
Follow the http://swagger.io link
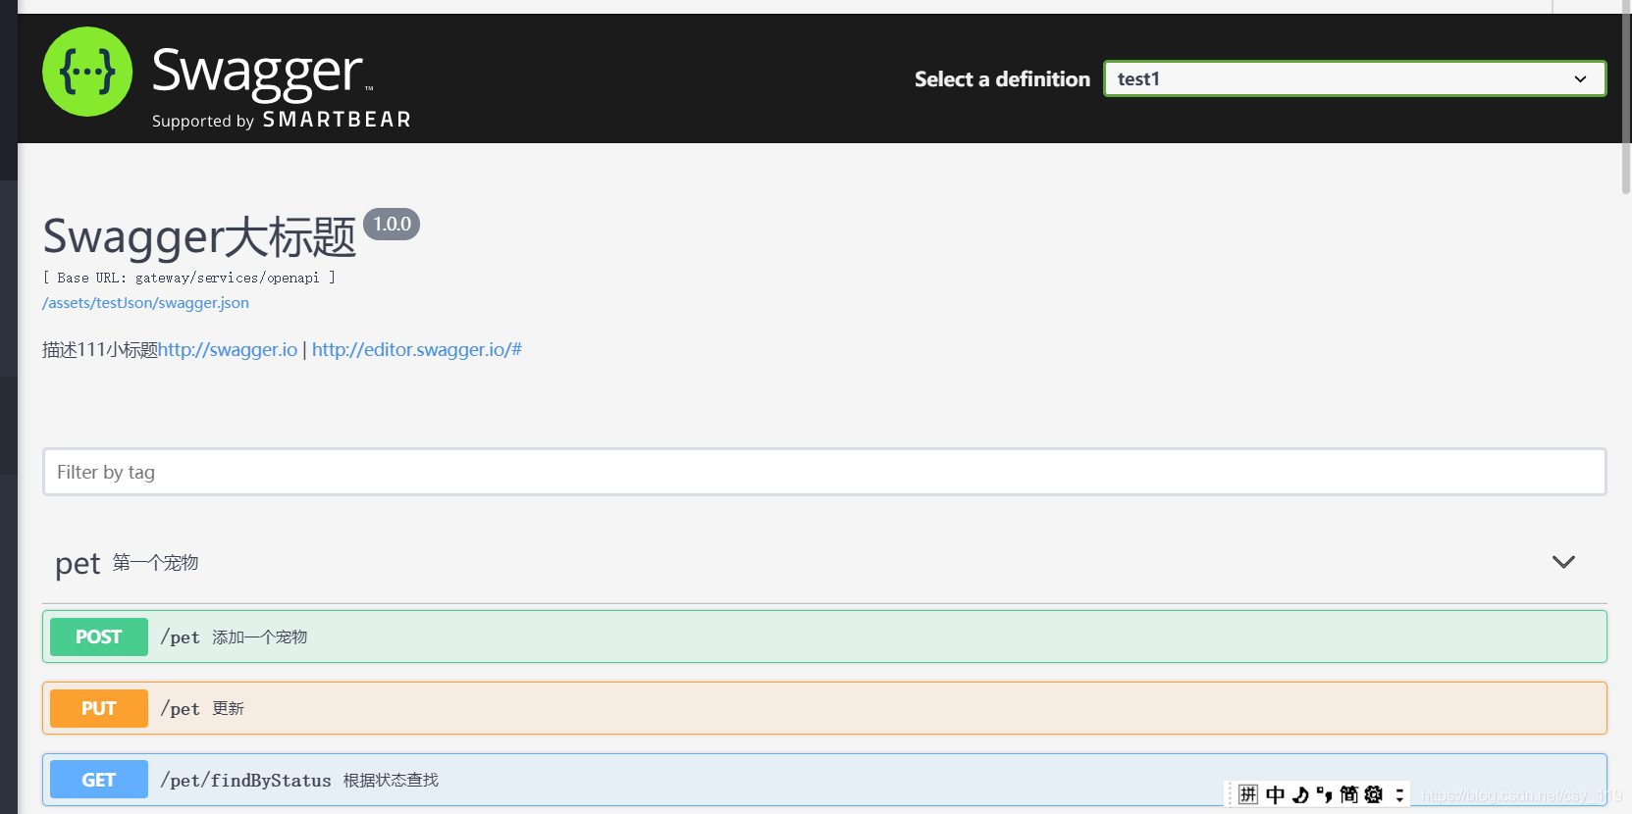coord(228,350)
